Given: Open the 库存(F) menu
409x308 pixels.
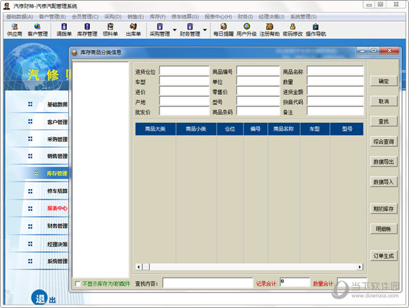Looking at the screenshot, I should (x=157, y=16).
